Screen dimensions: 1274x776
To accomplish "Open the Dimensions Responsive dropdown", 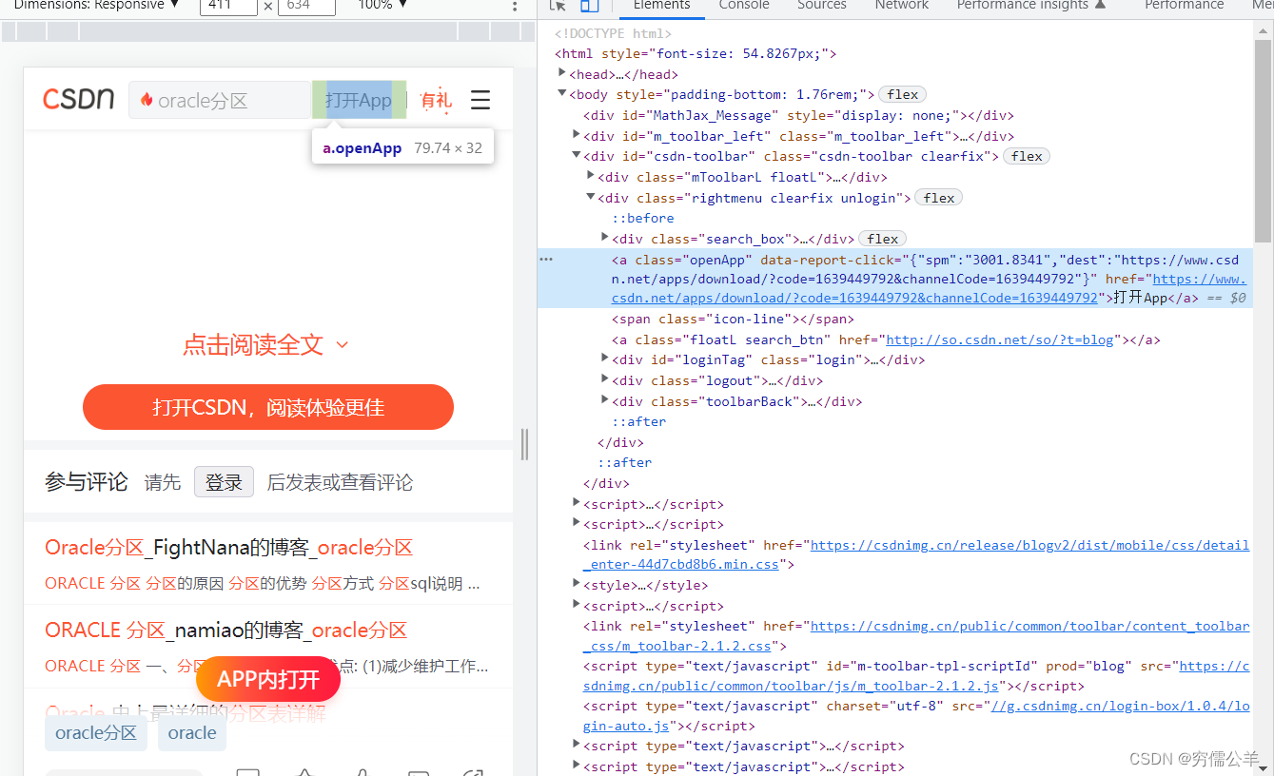I will [96, 6].
